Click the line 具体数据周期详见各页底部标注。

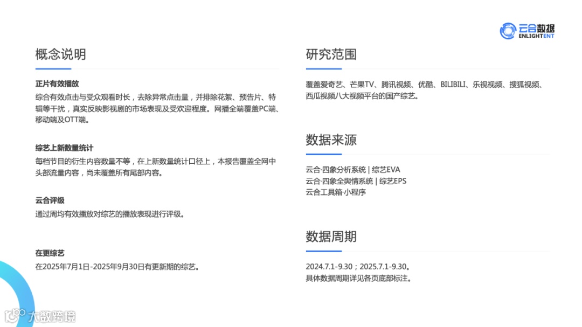pos(358,279)
